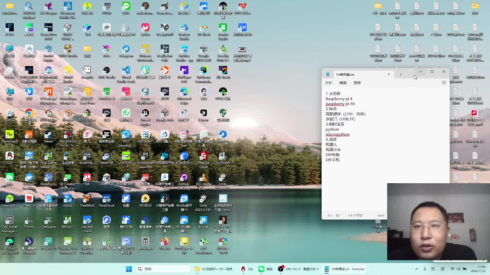Switch to OBS in the taskbar
This screenshot has width=490, height=275.
pyautogui.click(x=281, y=269)
